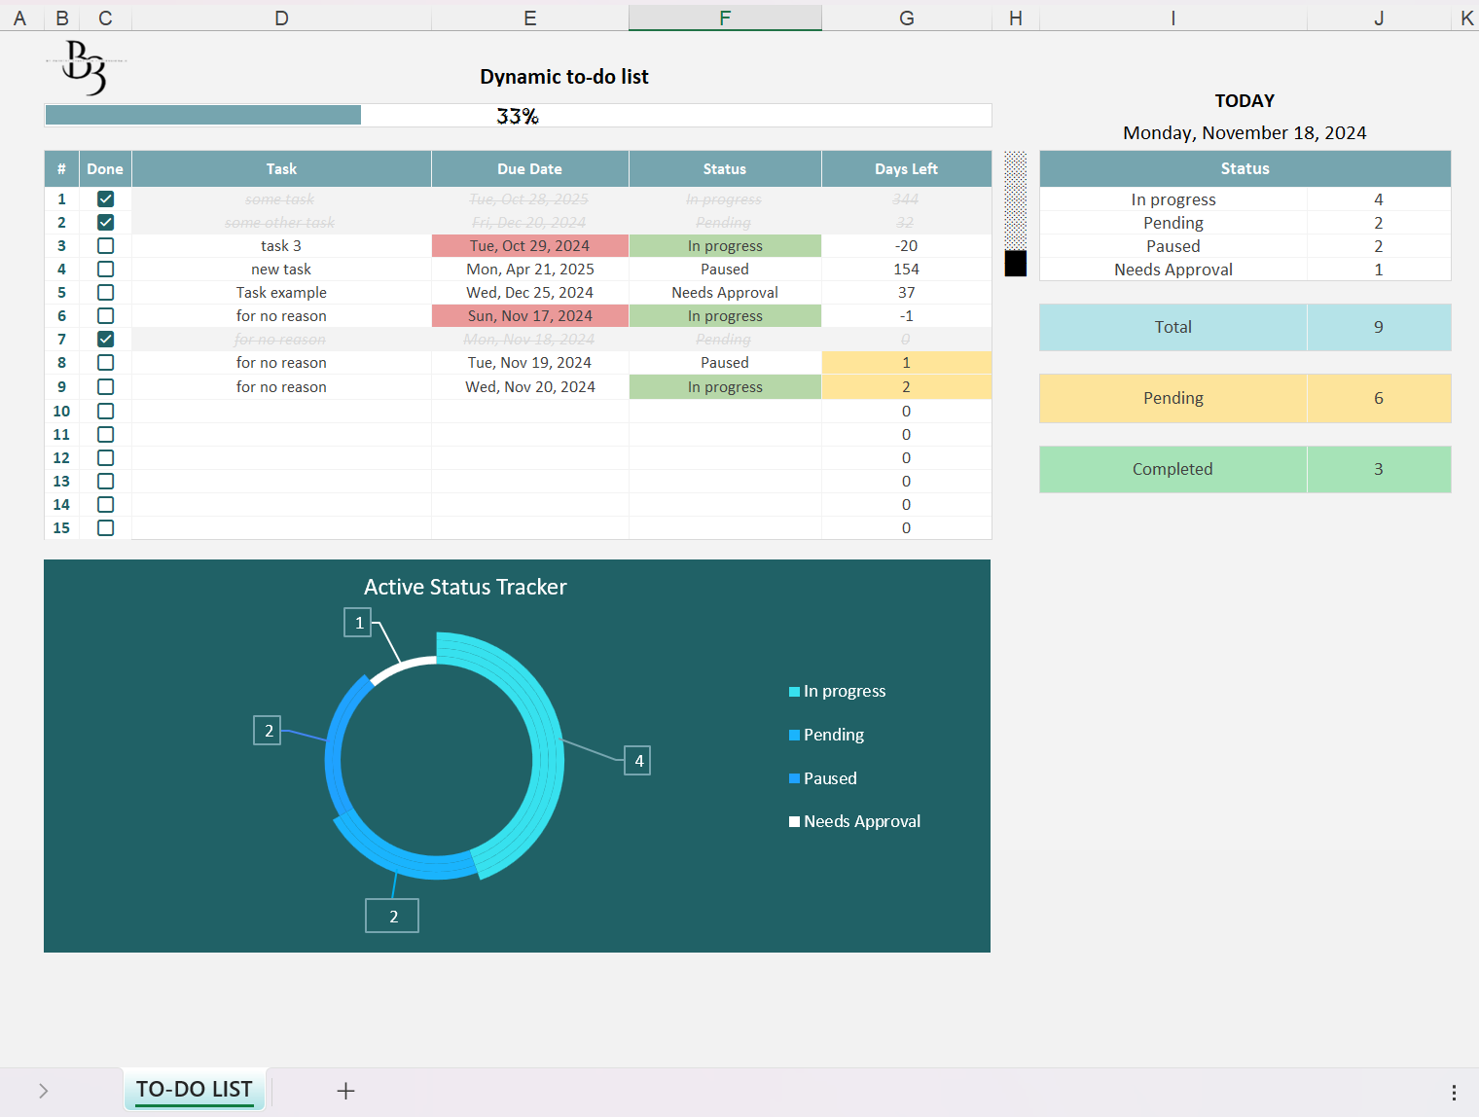Add a new sheet with plus icon

pos(345,1091)
